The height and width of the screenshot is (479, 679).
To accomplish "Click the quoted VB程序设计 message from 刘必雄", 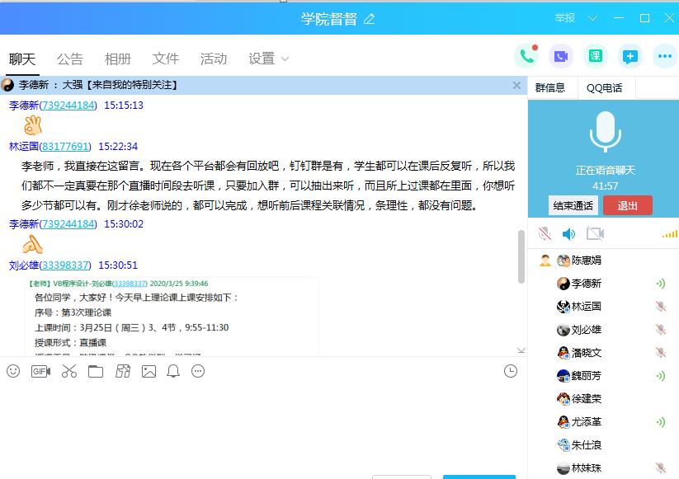I will (173, 317).
